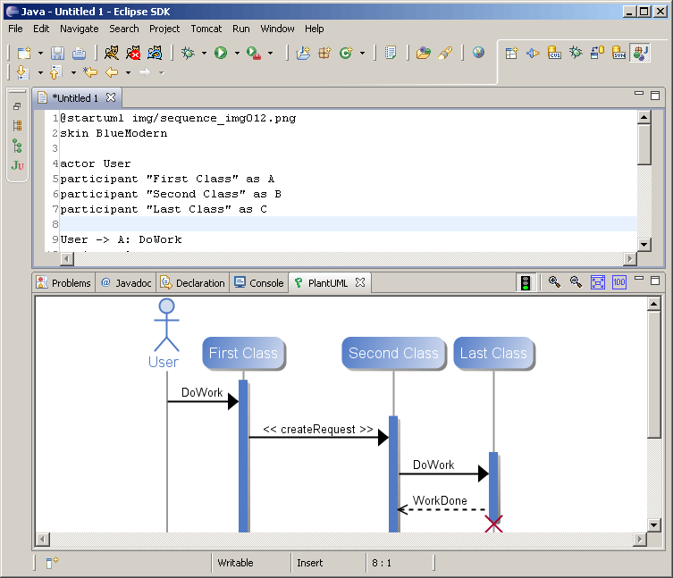Open the Help menu
This screenshot has height=578, width=673.
tap(315, 29)
